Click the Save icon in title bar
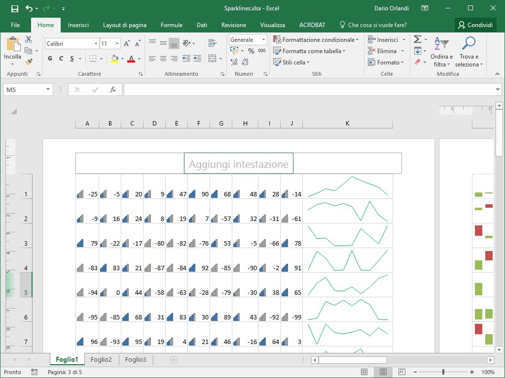 [x=14, y=8]
